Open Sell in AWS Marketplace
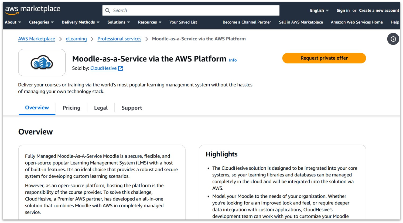403x223 pixels. (301, 22)
